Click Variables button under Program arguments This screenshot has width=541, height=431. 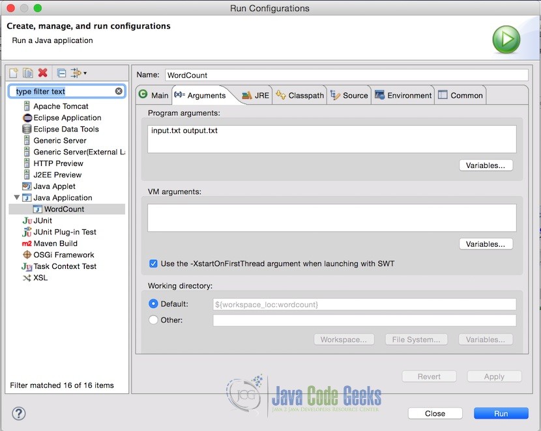[486, 165]
